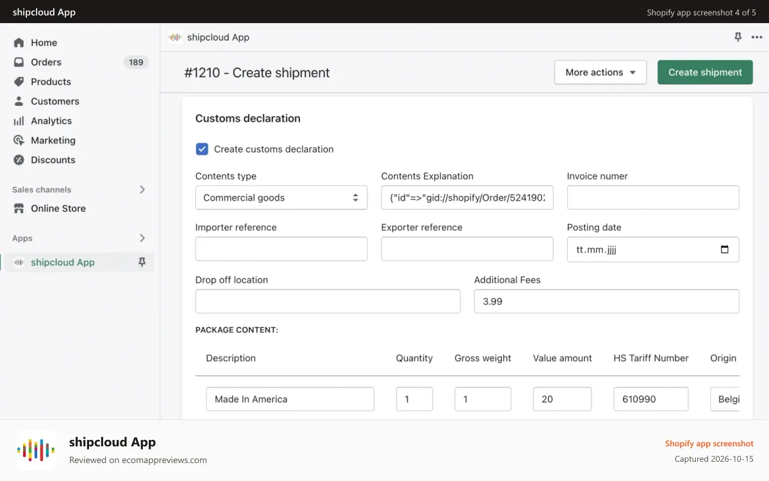The width and height of the screenshot is (769, 481).
Task: Click the shipcloud App footer logo thumbnail
Action: (36, 450)
